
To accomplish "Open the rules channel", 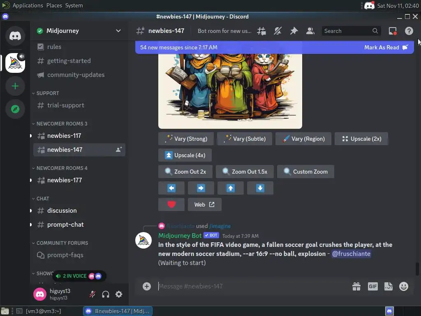I will 79,47.
